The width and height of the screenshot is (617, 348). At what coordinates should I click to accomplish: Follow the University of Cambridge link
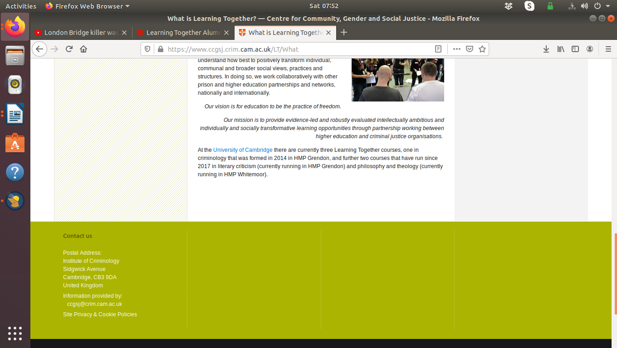pos(243,150)
